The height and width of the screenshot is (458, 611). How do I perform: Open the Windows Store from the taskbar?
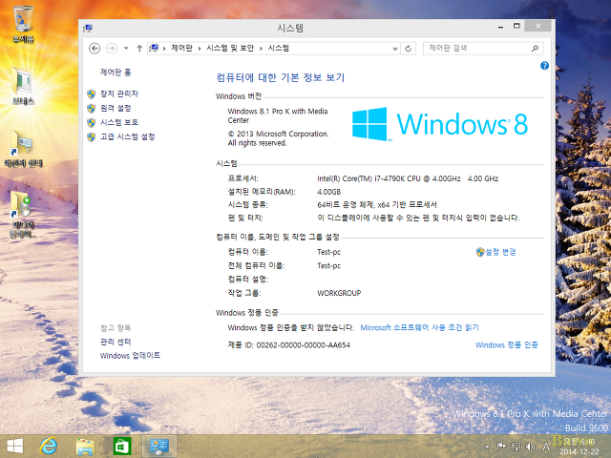pyautogui.click(x=122, y=446)
